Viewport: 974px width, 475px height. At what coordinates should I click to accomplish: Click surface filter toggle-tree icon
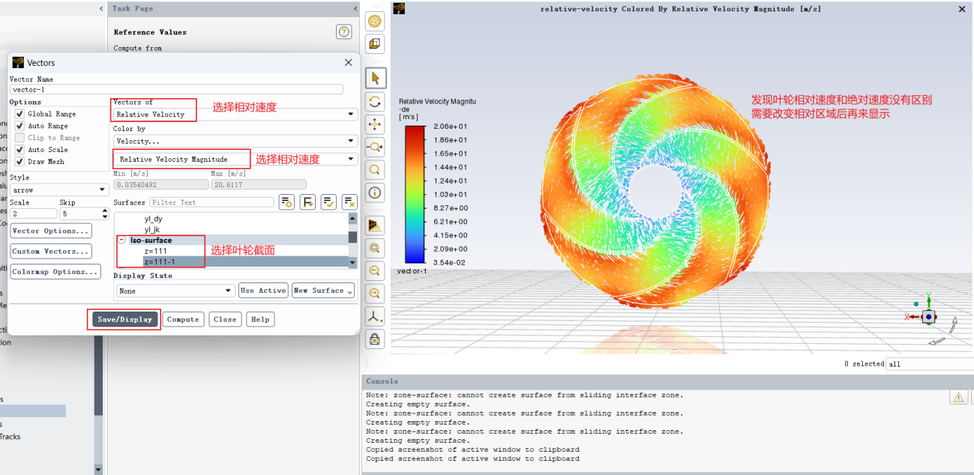(286, 202)
